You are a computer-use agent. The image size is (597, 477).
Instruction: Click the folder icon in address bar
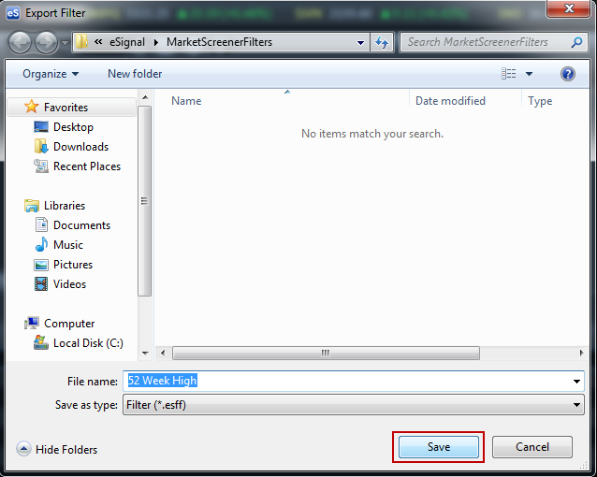(81, 41)
